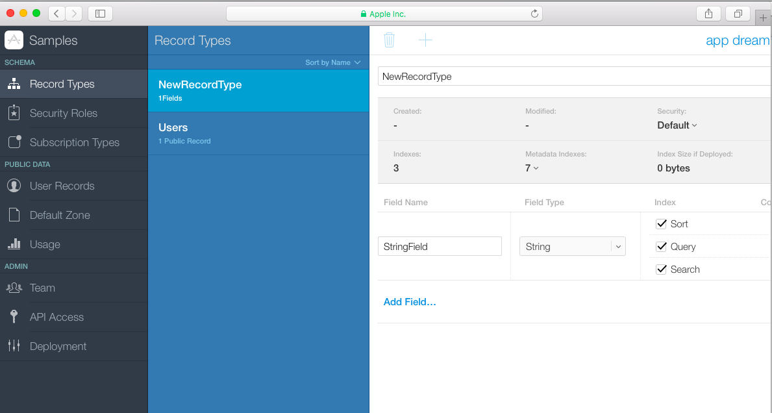Click the Field Name column header
This screenshot has height=413, width=772.
[x=406, y=203]
